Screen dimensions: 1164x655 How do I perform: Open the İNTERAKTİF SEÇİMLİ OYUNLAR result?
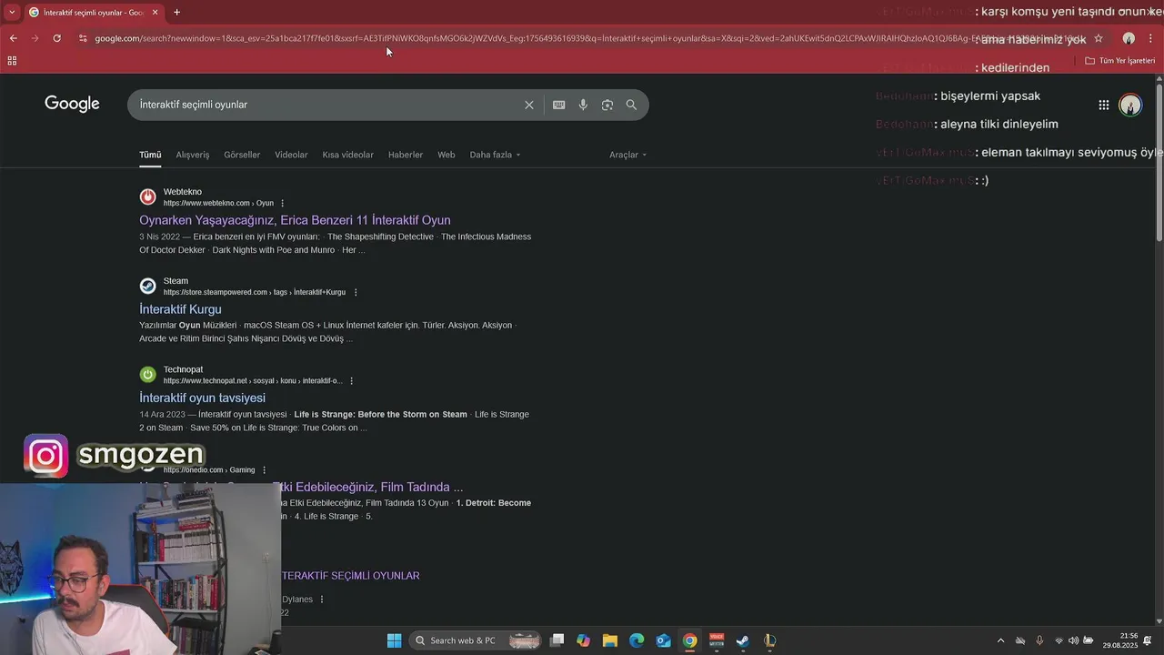(x=350, y=576)
